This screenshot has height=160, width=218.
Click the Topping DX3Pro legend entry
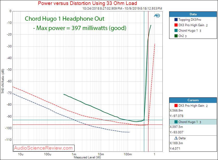tap(190, 20)
